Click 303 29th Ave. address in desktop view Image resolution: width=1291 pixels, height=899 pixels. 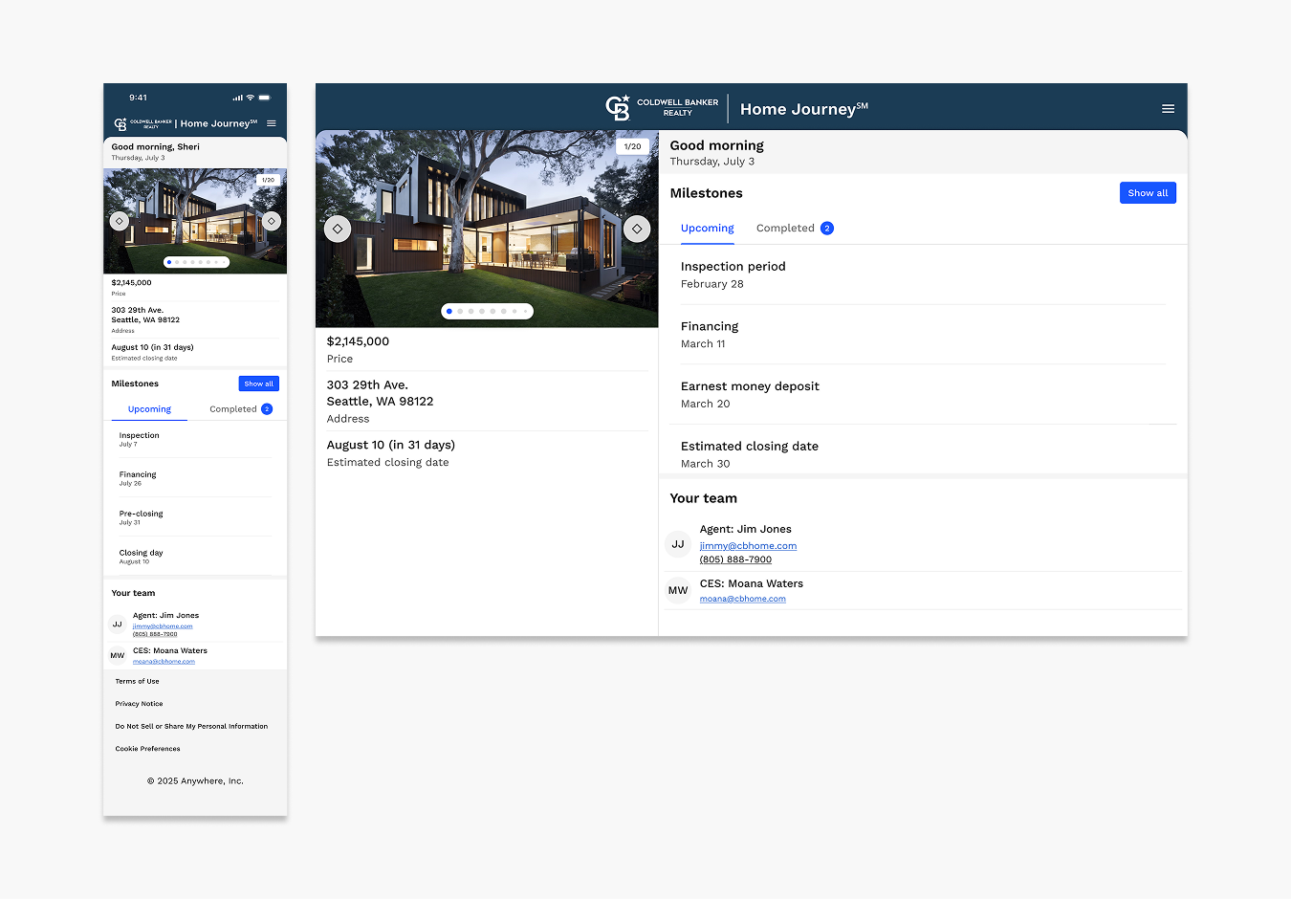(380, 393)
